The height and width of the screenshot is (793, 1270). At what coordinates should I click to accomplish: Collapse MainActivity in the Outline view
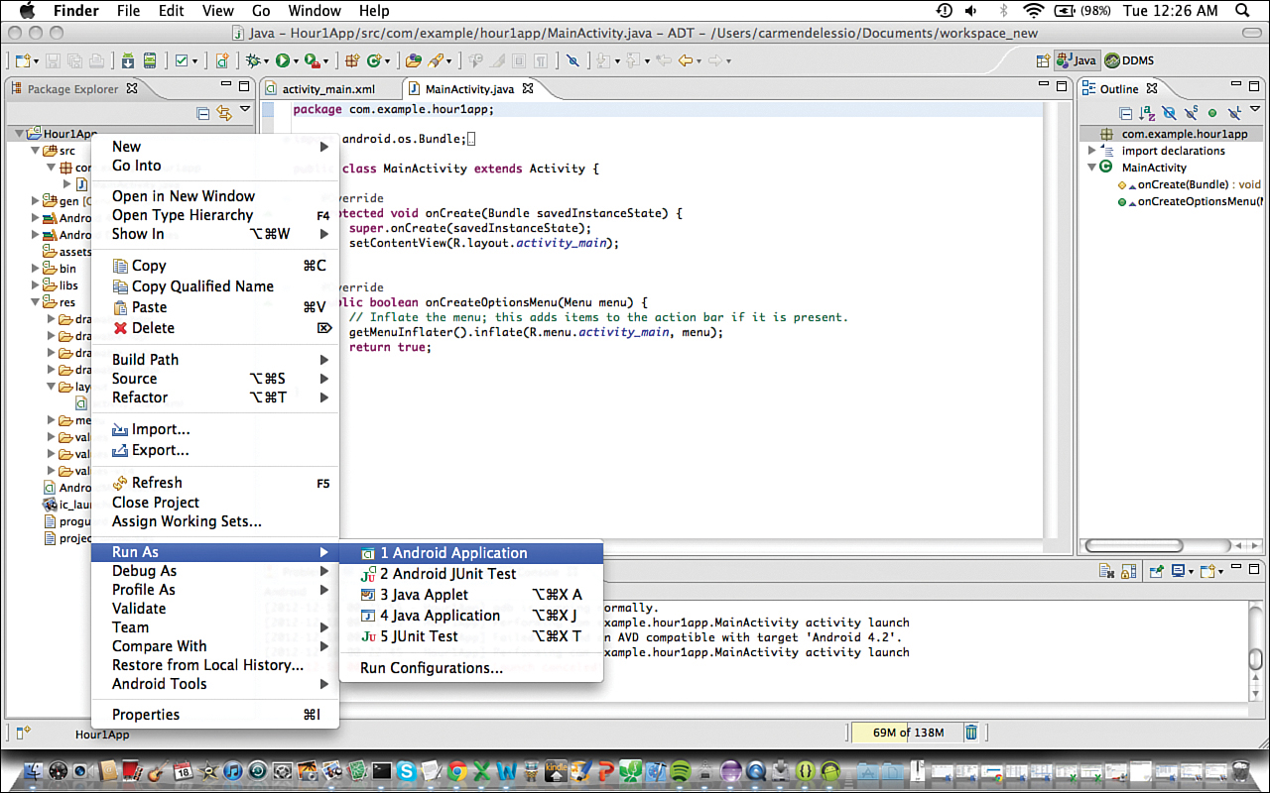click(1092, 168)
